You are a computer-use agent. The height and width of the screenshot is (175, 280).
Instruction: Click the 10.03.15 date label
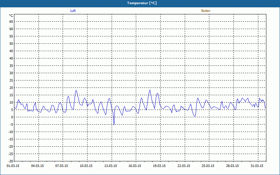click(86, 166)
